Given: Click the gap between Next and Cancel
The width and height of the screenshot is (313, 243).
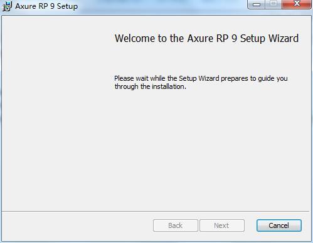Looking at the screenshot, I should [250, 225].
